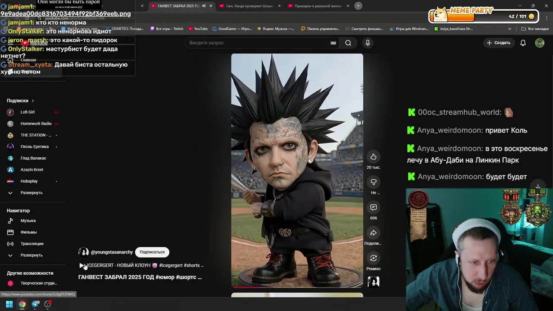Mute audio icon on the ГАНВЕСТ tab
The width and height of the screenshot is (553, 311).
pos(204,6)
